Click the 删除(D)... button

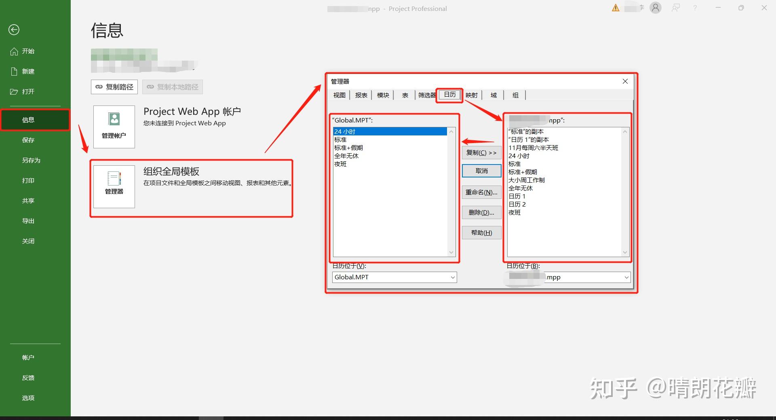coord(481,213)
